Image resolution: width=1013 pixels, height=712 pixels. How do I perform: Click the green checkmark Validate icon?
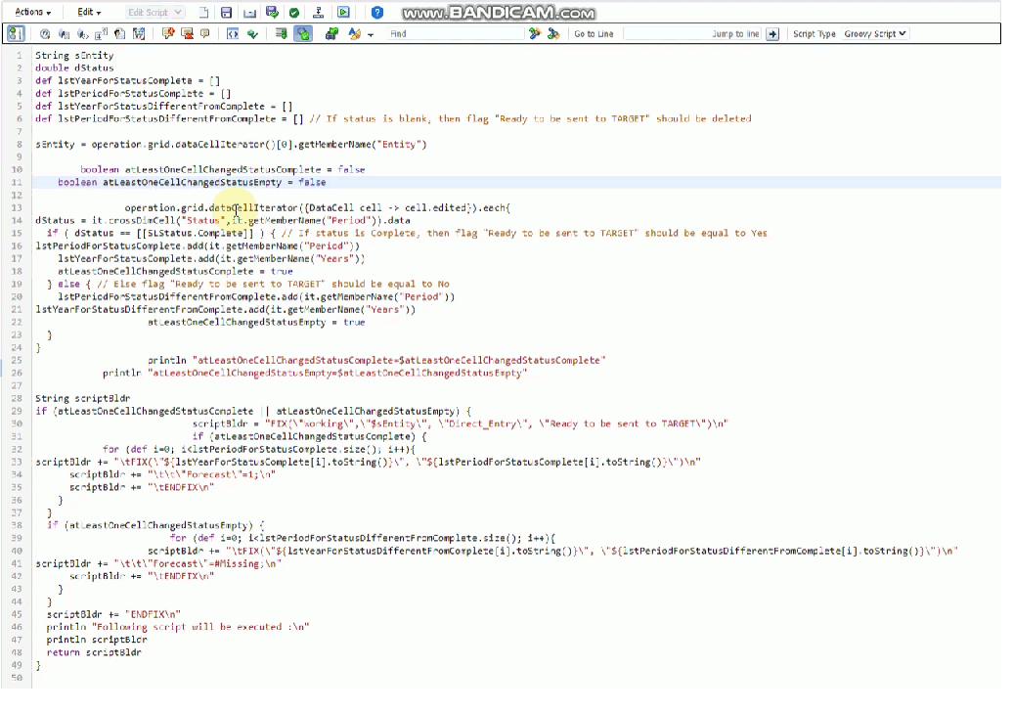click(294, 13)
